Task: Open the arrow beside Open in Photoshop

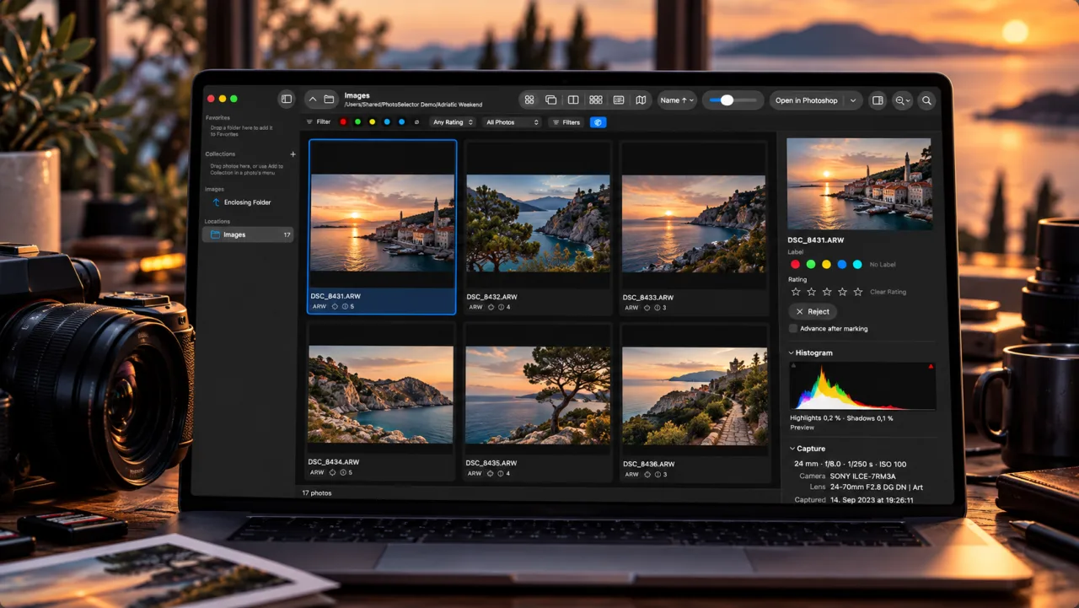Action: point(853,100)
